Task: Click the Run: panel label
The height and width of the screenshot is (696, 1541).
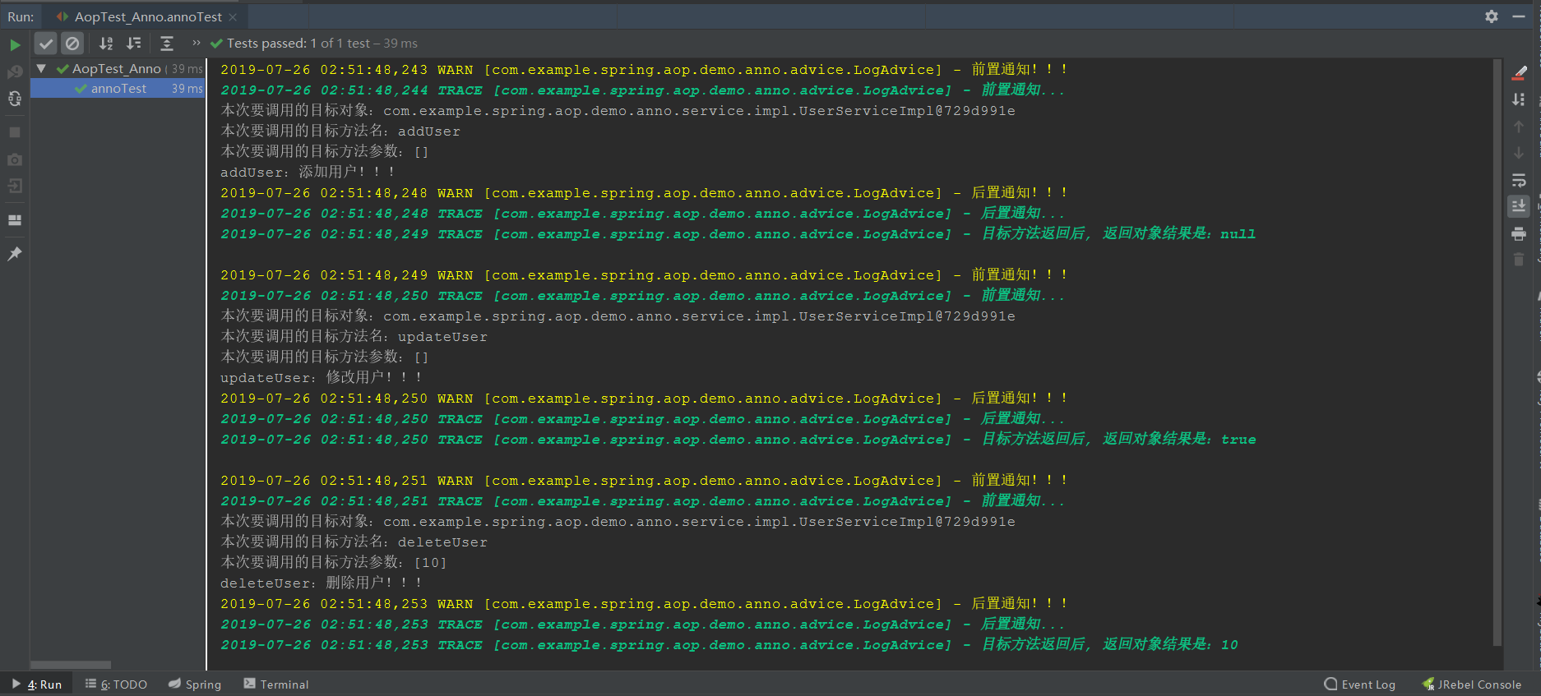Action: [x=21, y=16]
